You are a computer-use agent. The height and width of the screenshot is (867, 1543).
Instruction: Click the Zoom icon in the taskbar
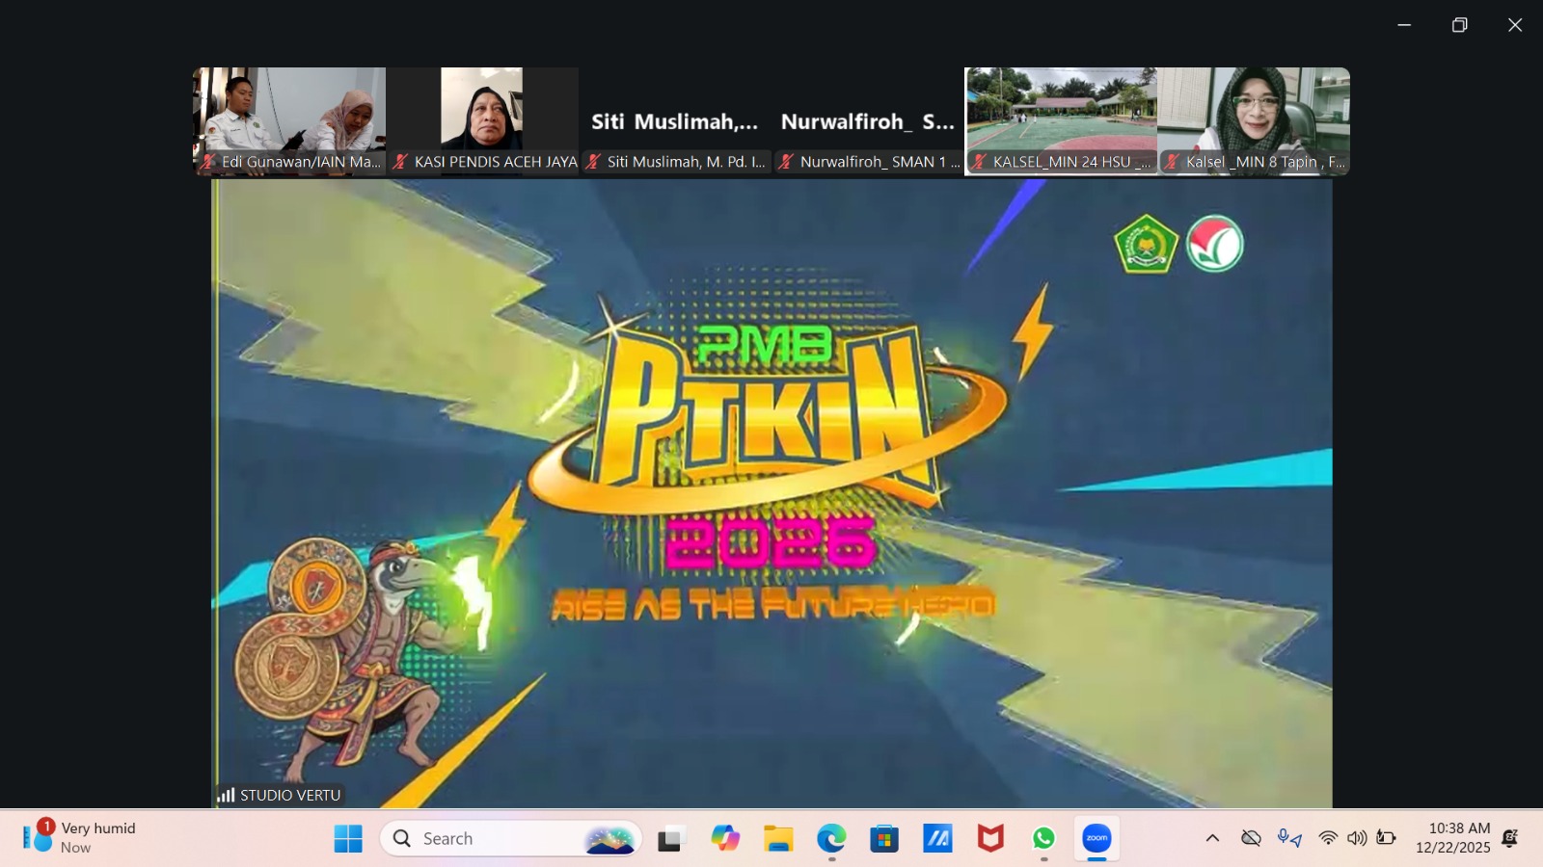click(x=1096, y=839)
